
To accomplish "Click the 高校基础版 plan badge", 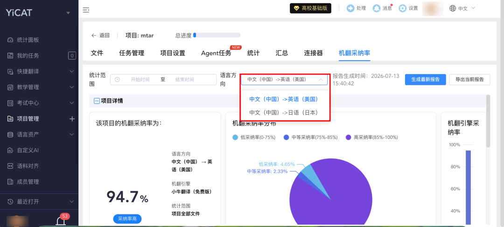I will (x=310, y=8).
